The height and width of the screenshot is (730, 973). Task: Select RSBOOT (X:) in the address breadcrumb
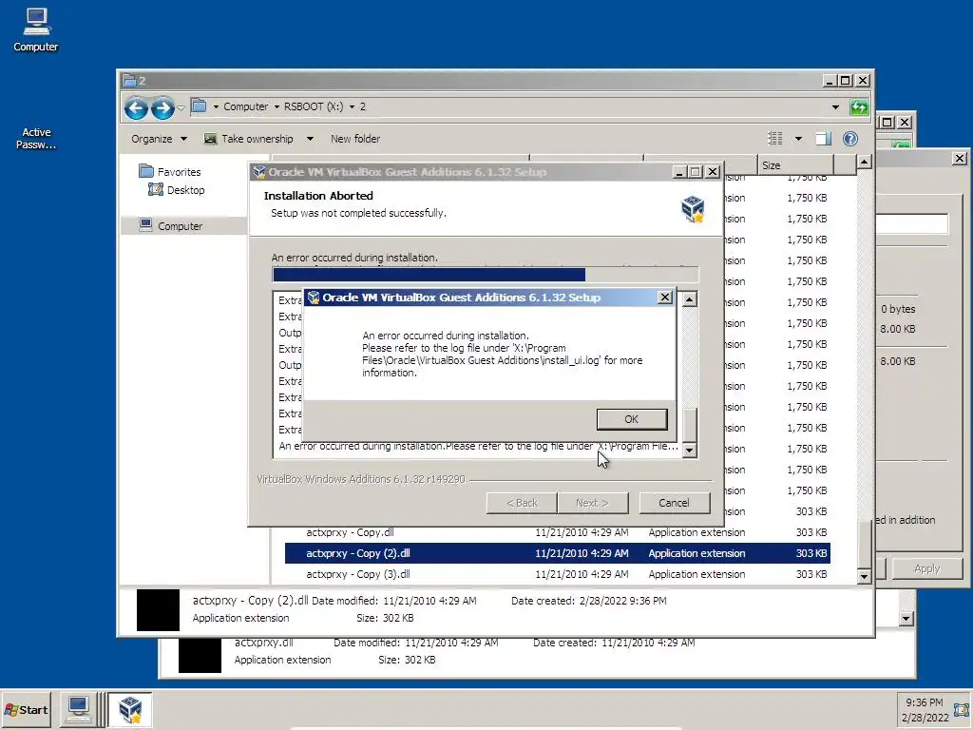click(x=314, y=106)
